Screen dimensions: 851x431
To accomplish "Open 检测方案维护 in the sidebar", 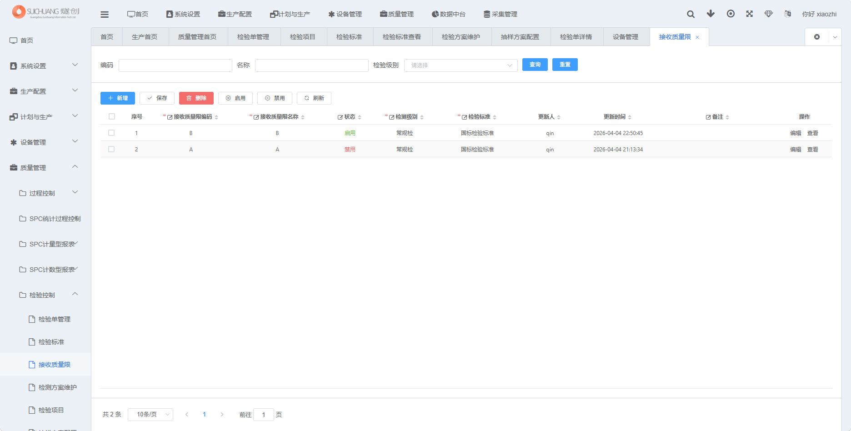I will [x=45, y=387].
